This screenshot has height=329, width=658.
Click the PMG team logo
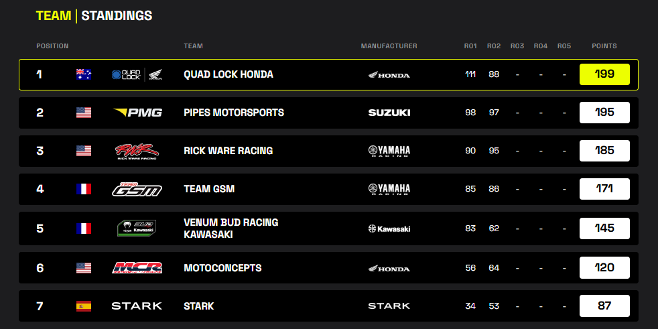click(137, 113)
